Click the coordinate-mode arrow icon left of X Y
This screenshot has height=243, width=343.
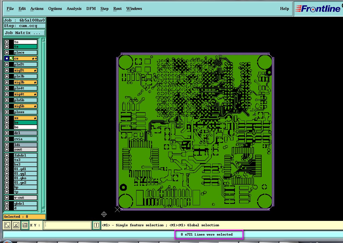[7, 225]
